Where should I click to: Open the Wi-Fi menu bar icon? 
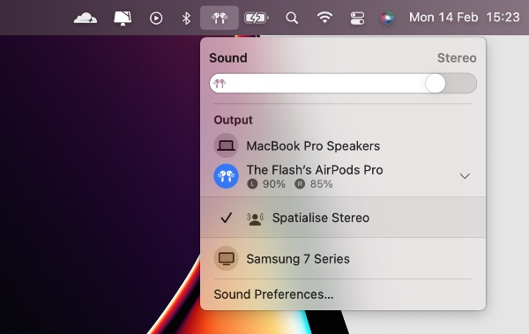[x=324, y=18]
